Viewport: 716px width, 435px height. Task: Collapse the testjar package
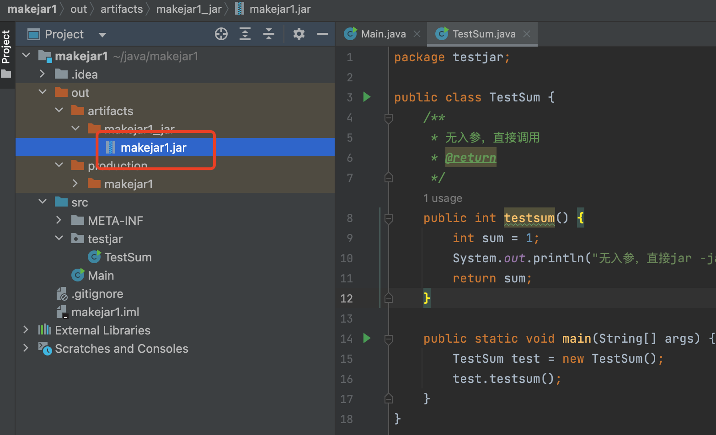tap(59, 239)
